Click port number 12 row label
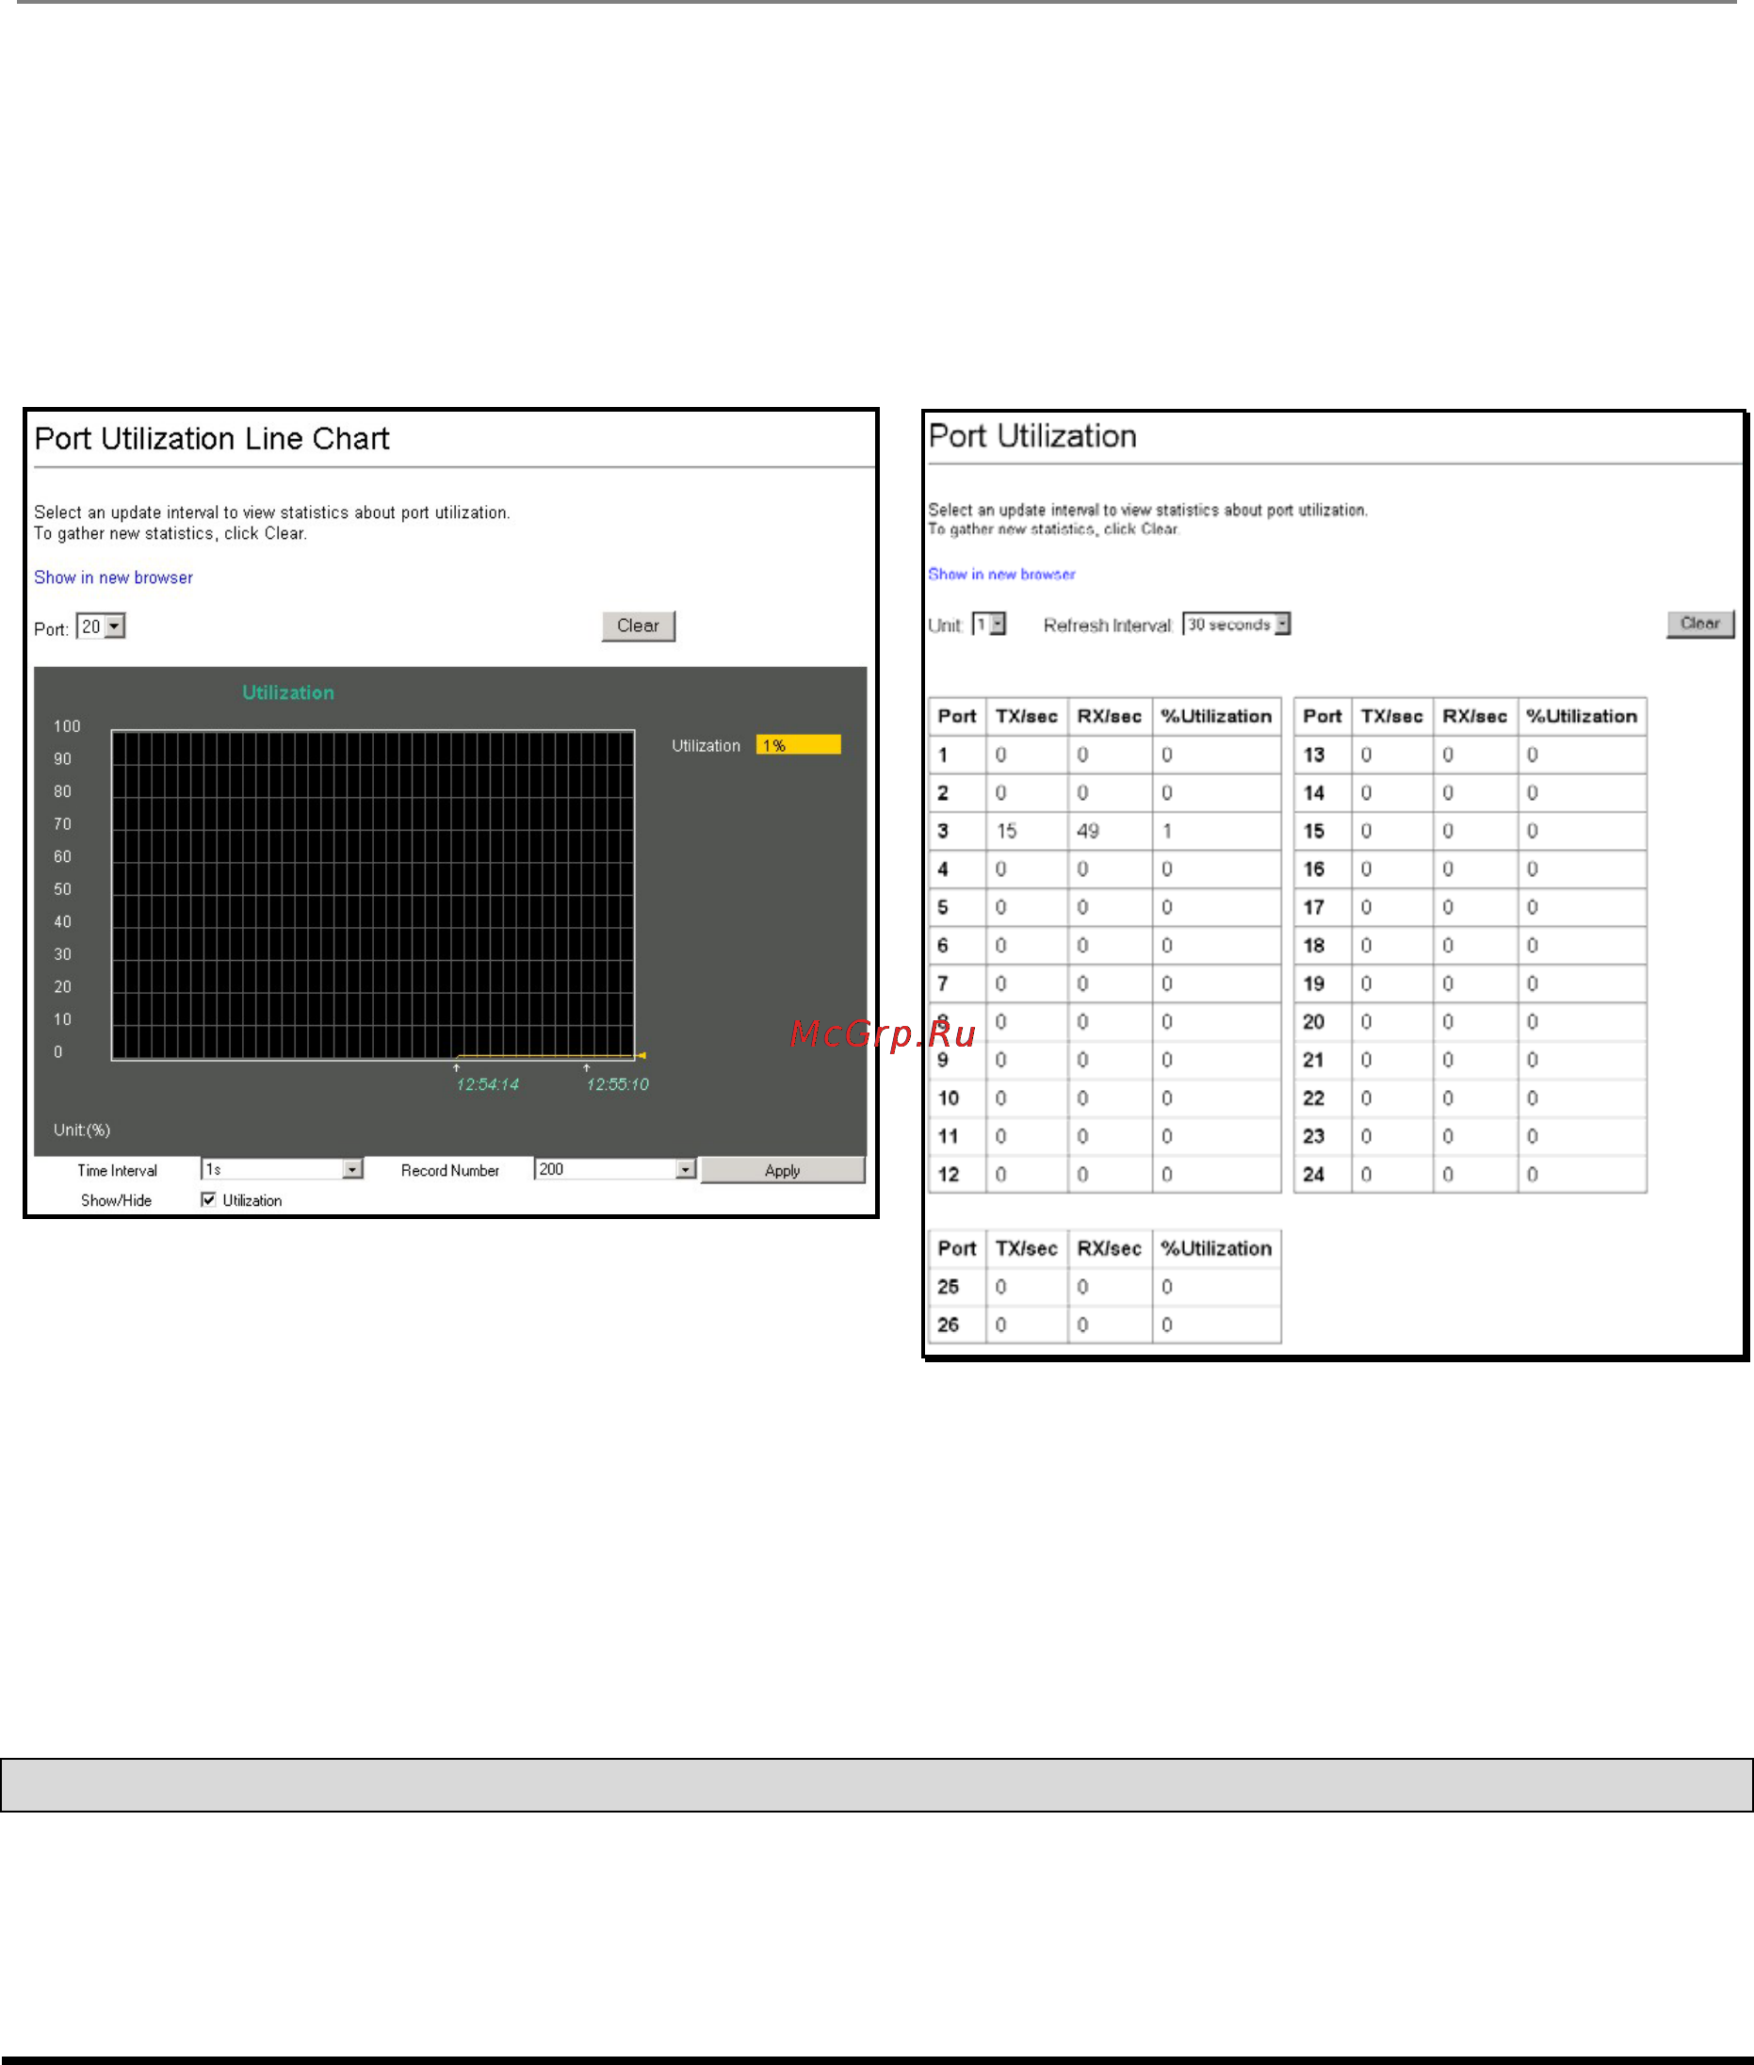Viewport: 1754px width, 2065px height. [948, 1174]
